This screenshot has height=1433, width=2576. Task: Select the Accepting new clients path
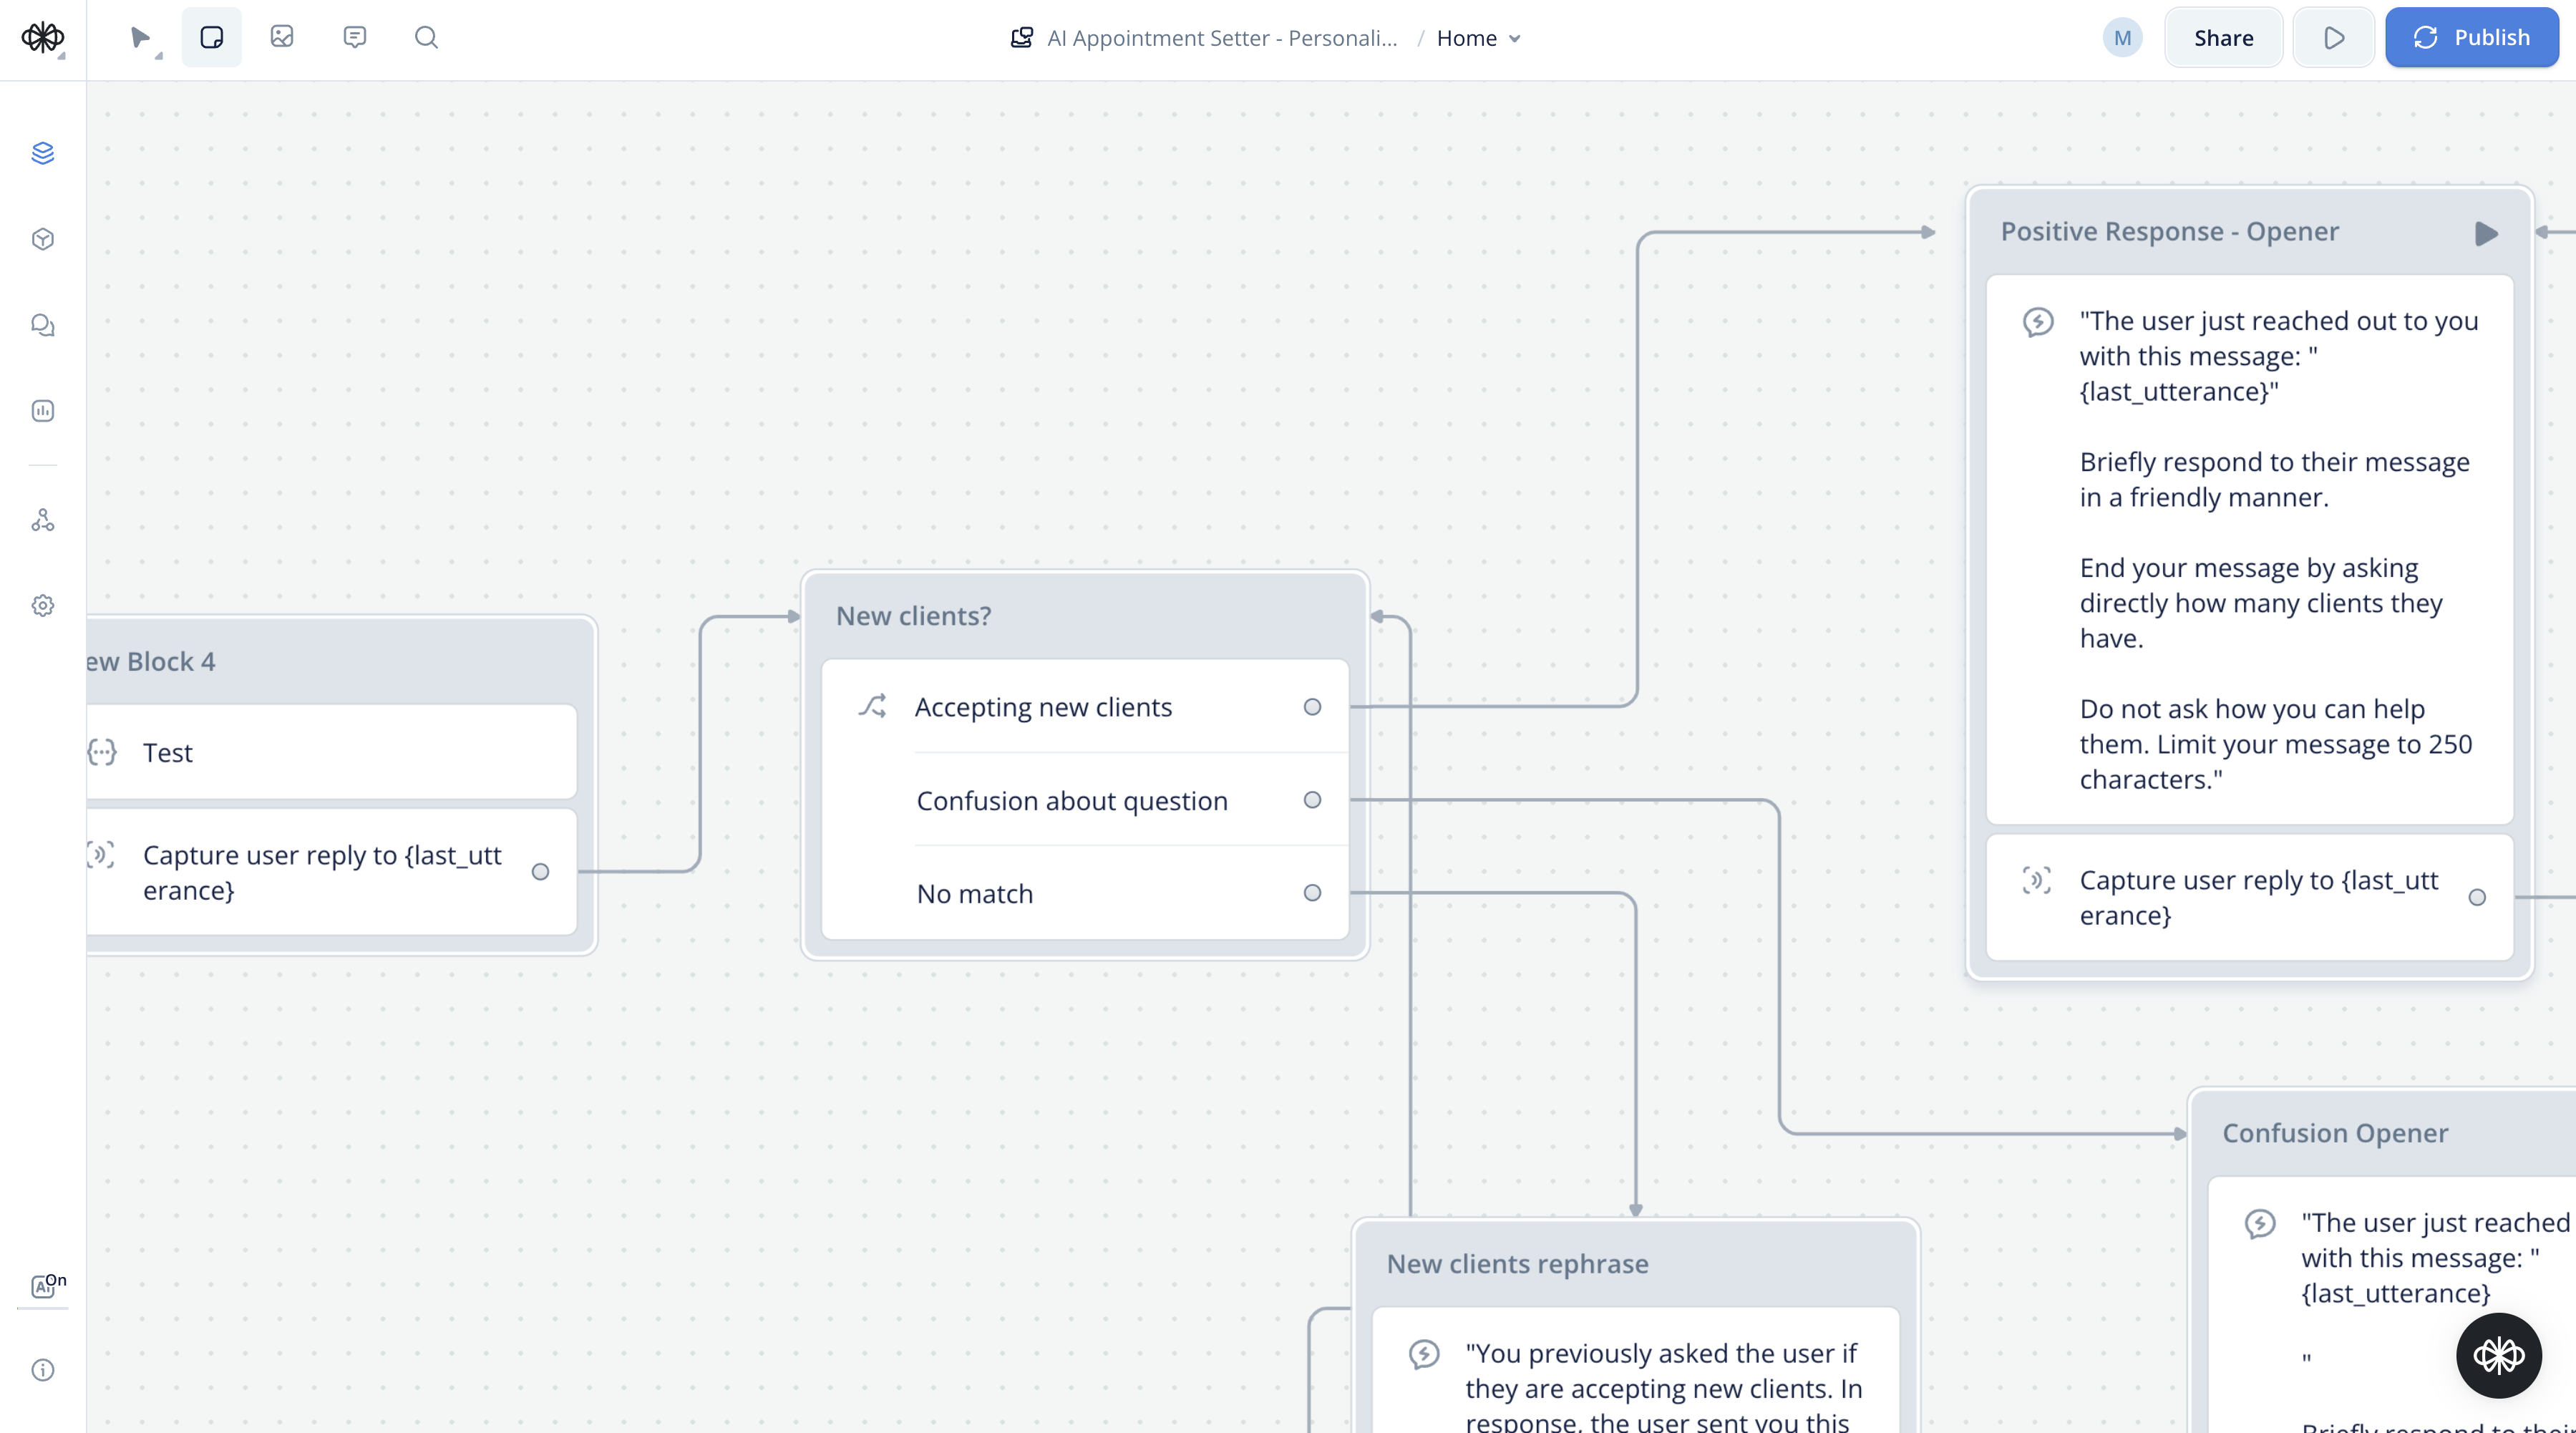coord(1084,706)
